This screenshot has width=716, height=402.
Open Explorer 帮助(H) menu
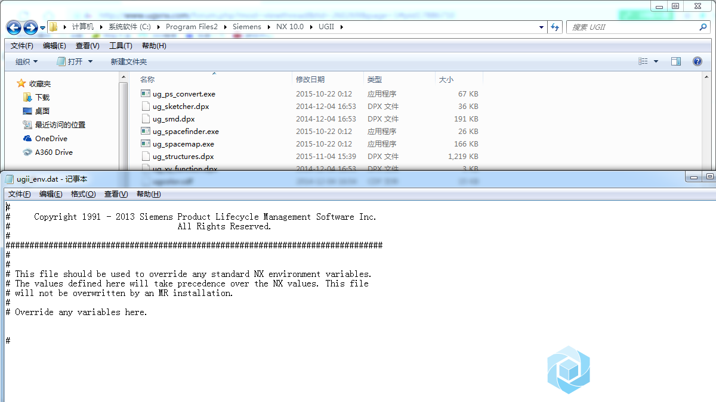154,46
